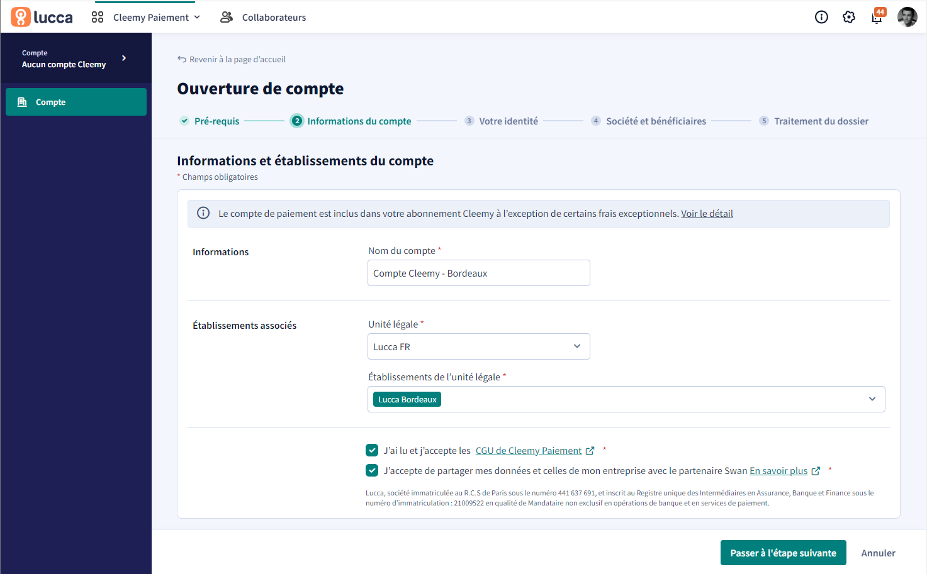
Task: Open notifications bell with 44 badge
Action: (x=877, y=16)
